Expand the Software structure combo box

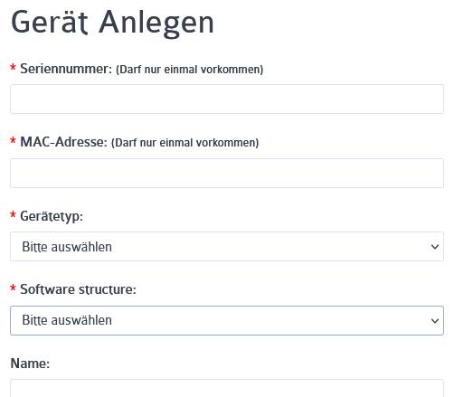coord(227,320)
